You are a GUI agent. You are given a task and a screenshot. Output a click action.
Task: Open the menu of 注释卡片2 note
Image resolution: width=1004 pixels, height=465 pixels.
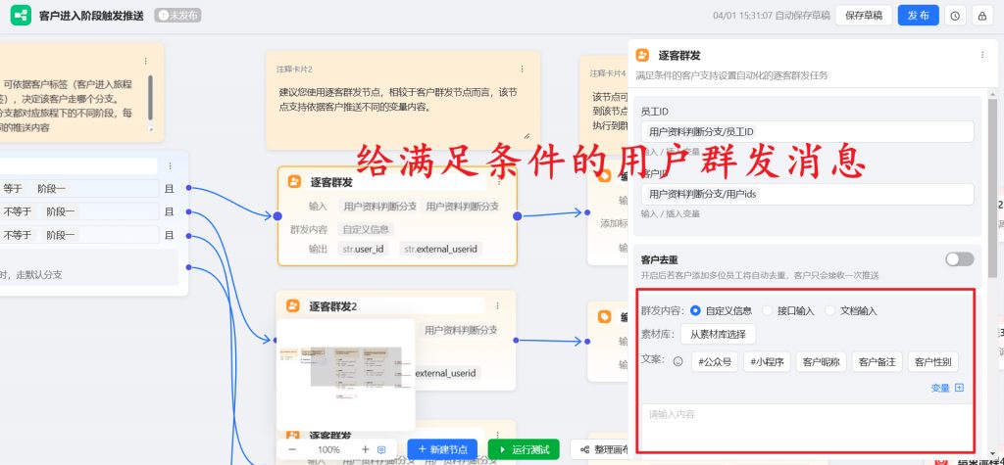522,69
